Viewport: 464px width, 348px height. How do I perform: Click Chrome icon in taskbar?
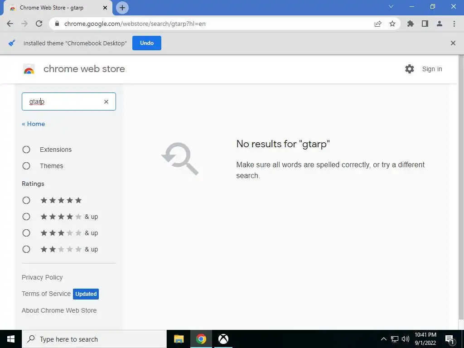tap(201, 339)
